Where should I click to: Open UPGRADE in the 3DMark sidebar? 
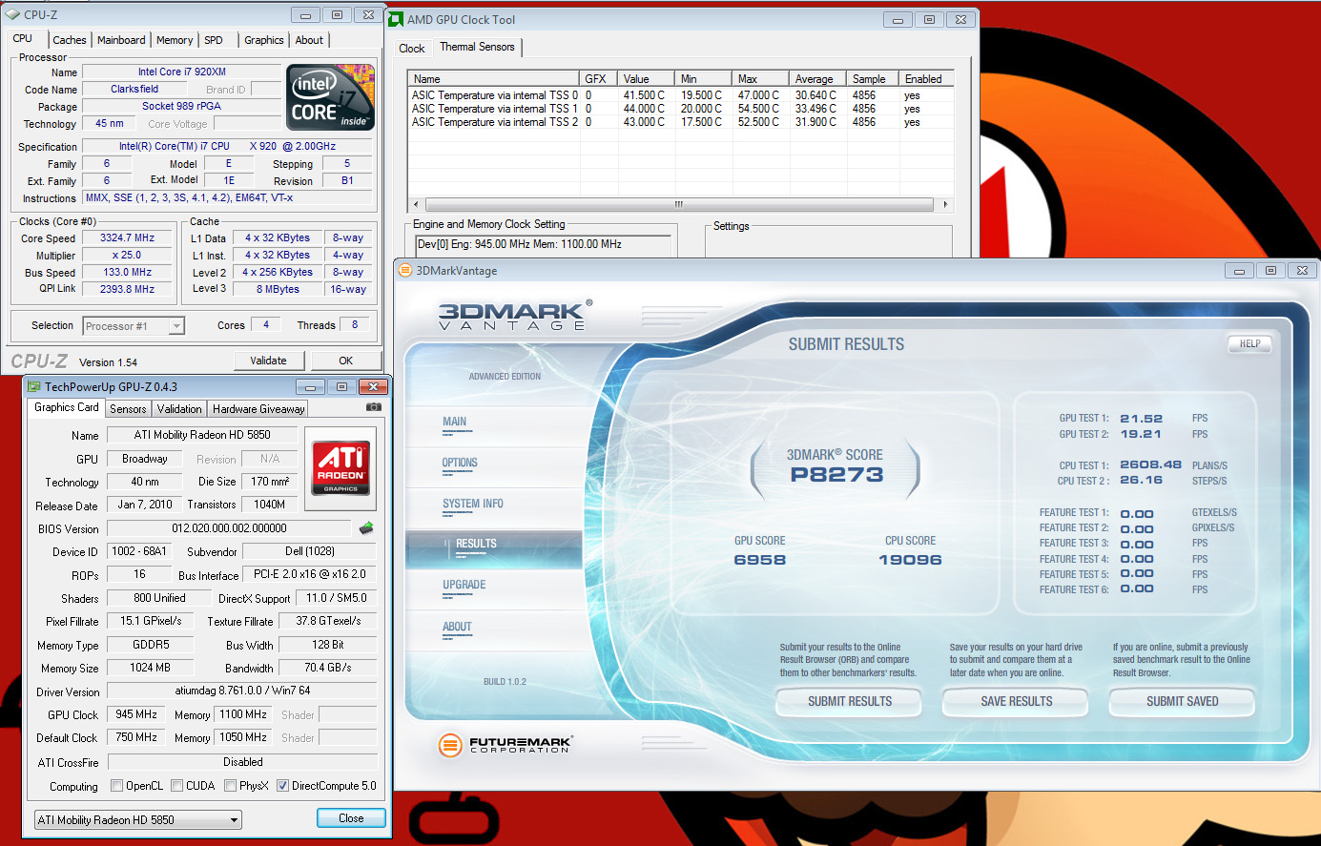(x=464, y=585)
